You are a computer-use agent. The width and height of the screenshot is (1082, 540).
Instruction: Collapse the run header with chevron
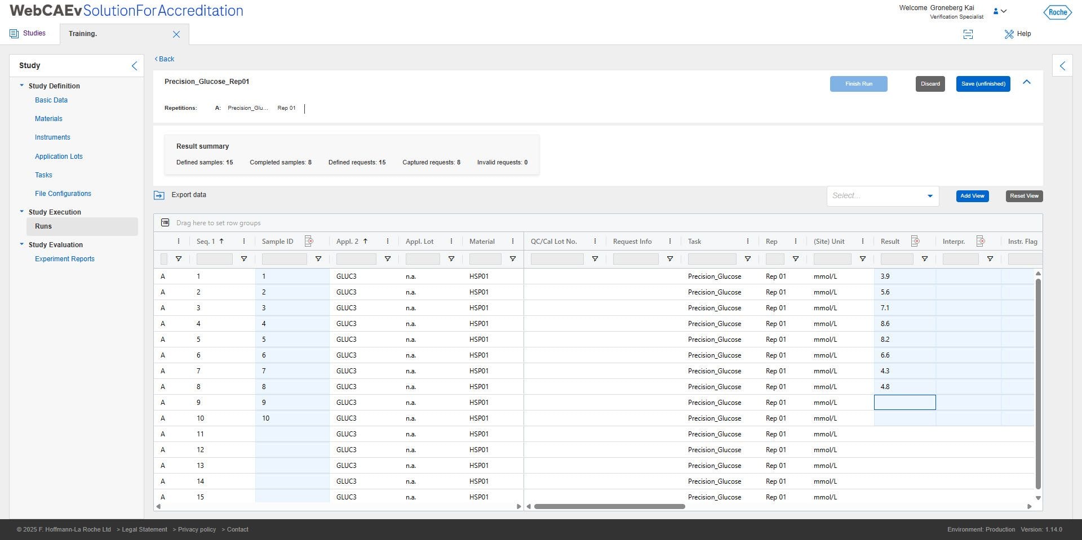click(x=1027, y=82)
